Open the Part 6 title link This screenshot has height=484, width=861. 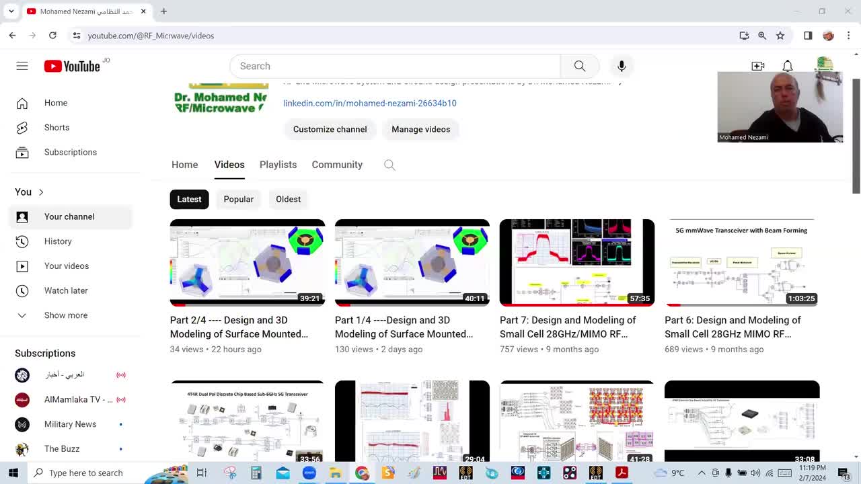[x=733, y=327]
